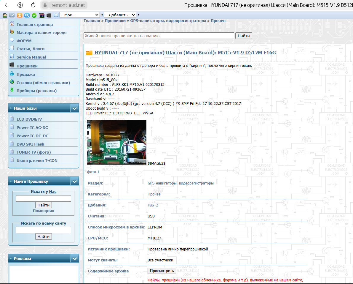
Task: Open the Помощник link
Action: coord(44,211)
